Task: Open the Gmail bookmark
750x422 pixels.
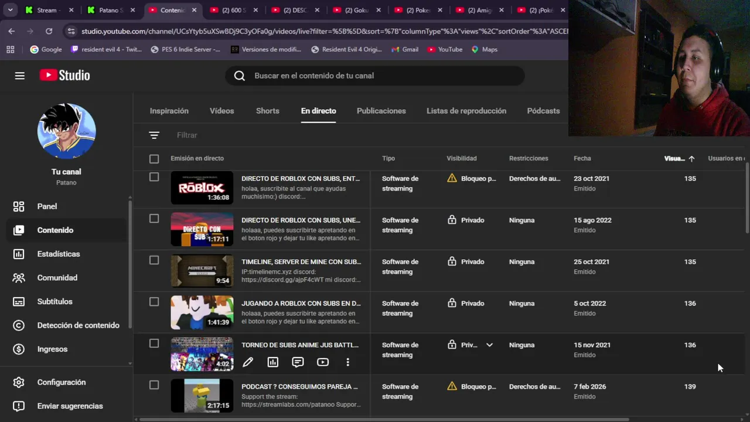Action: click(x=405, y=49)
